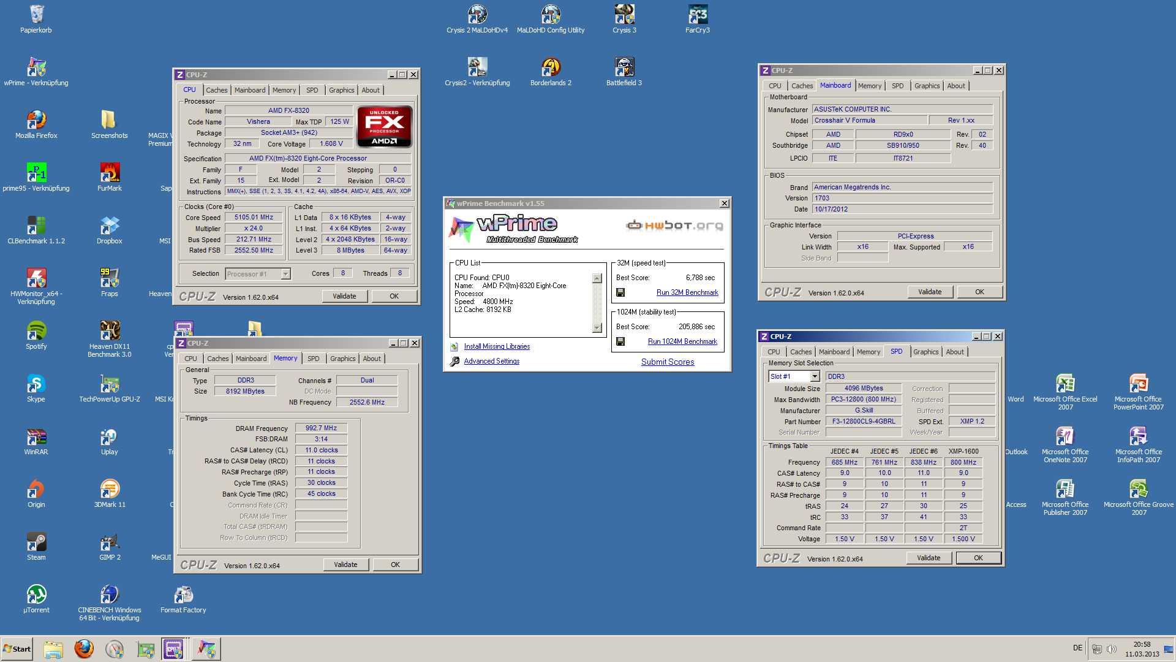The height and width of the screenshot is (662, 1176).
Task: Open the Processor #1 selection dropdown
Action: tap(285, 274)
